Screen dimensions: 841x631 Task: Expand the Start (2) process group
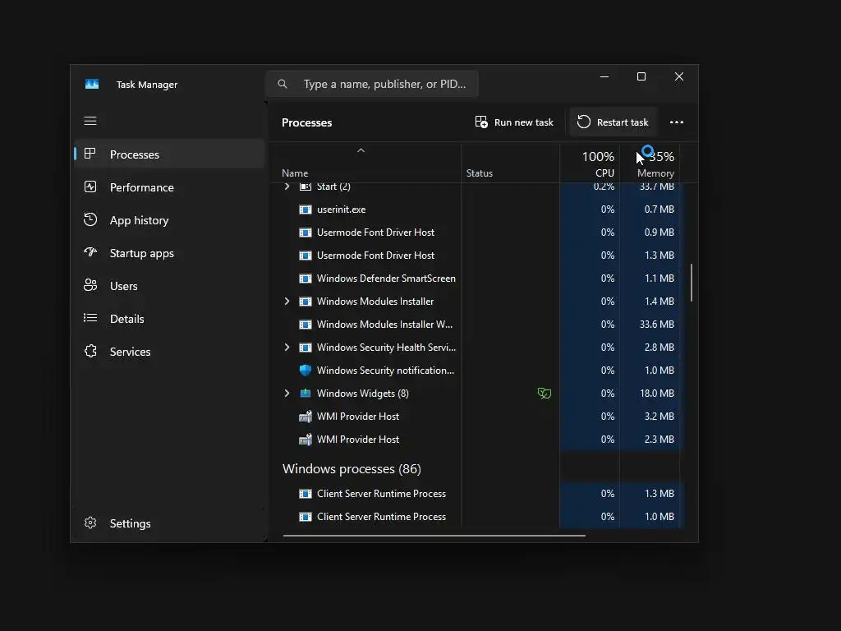click(287, 187)
